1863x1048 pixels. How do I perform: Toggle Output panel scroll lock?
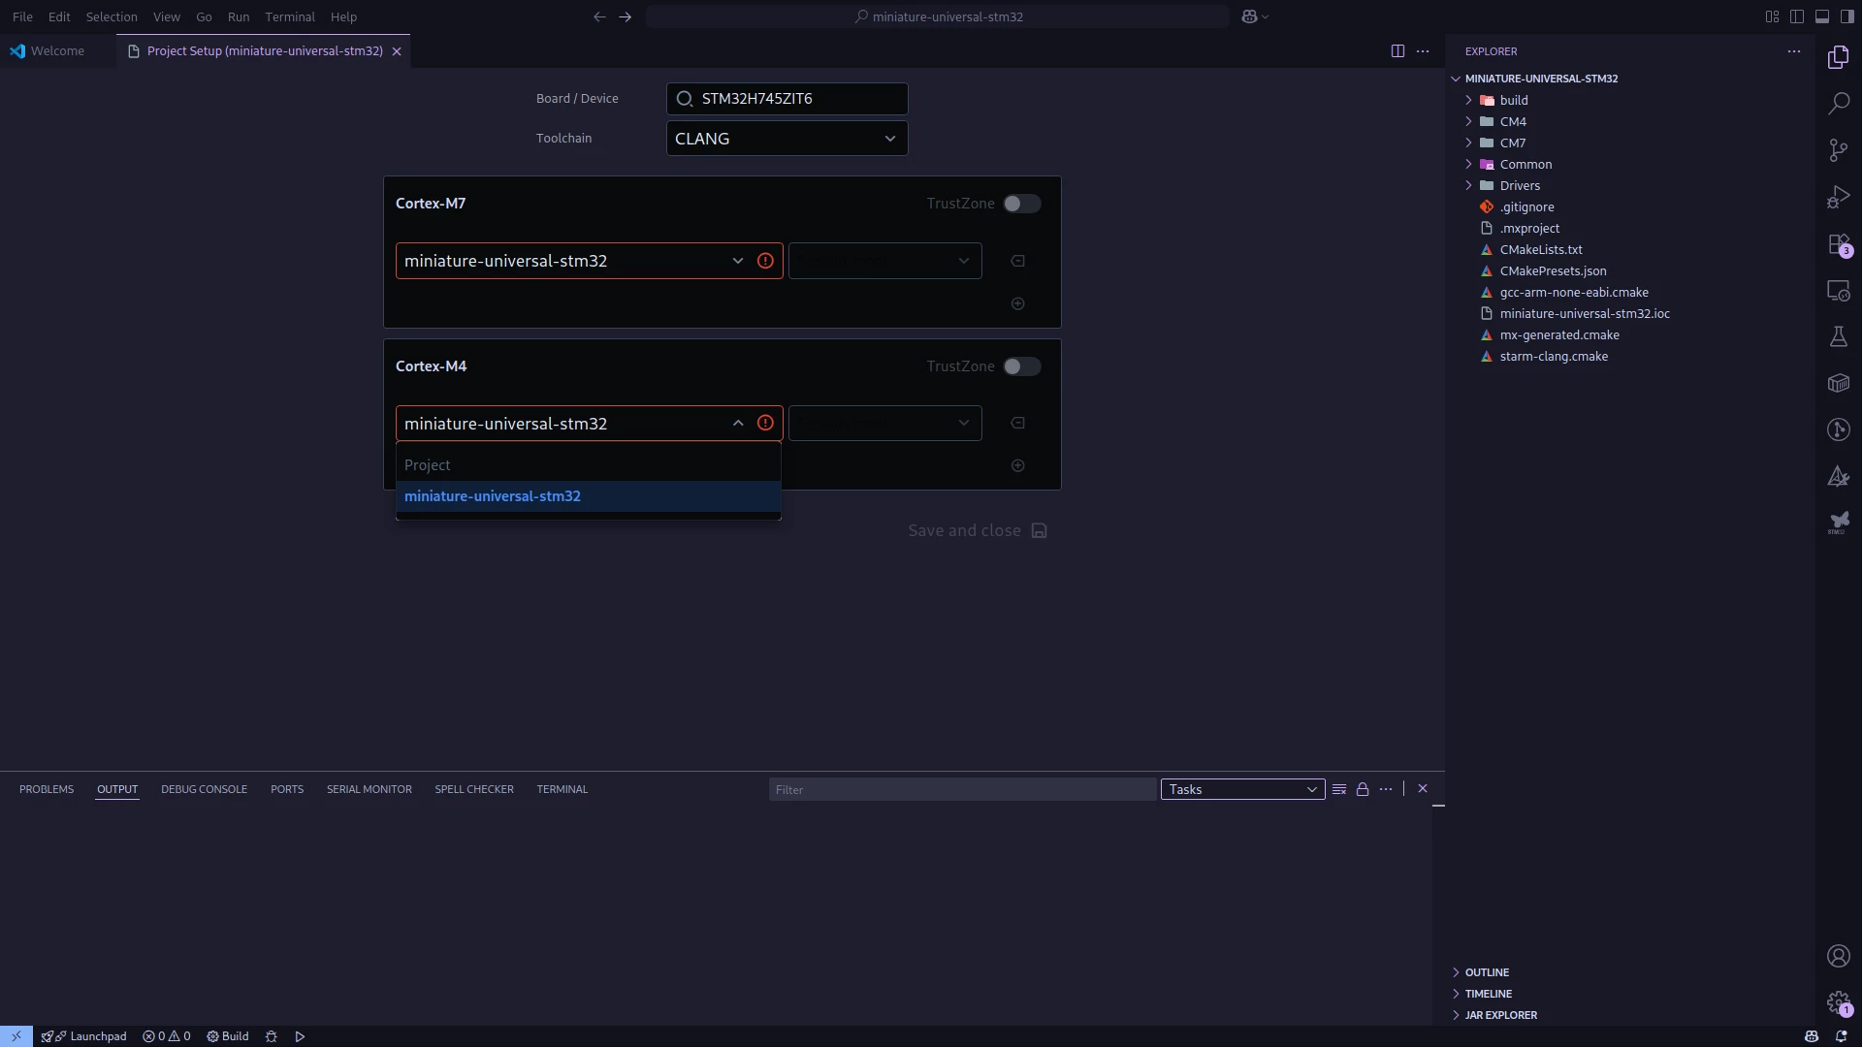[1363, 790]
